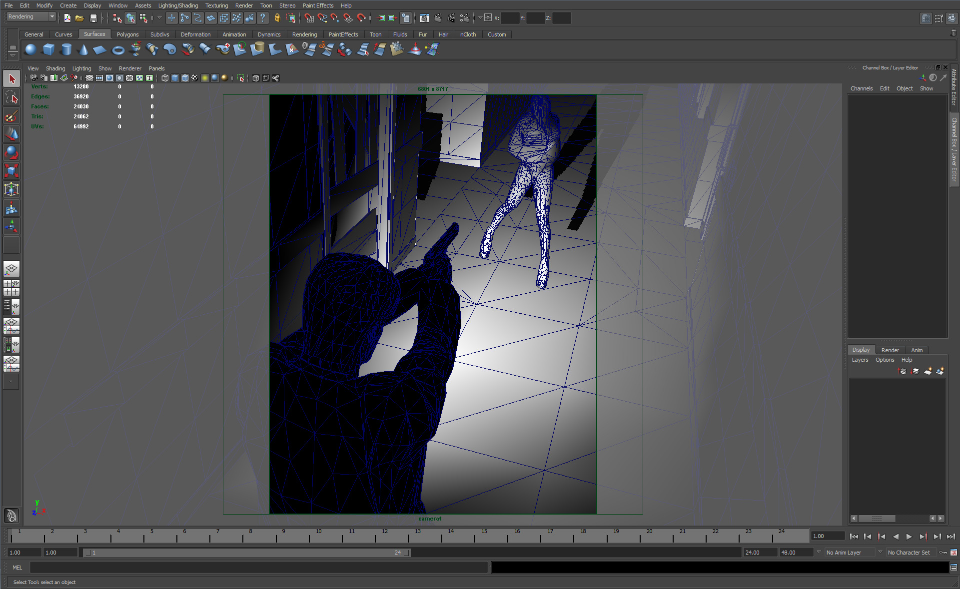Click the MEL command language button
The height and width of the screenshot is (589, 960).
pos(17,568)
